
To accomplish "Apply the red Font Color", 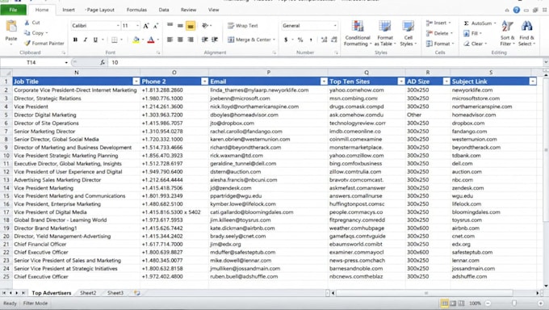I will 151,40.
